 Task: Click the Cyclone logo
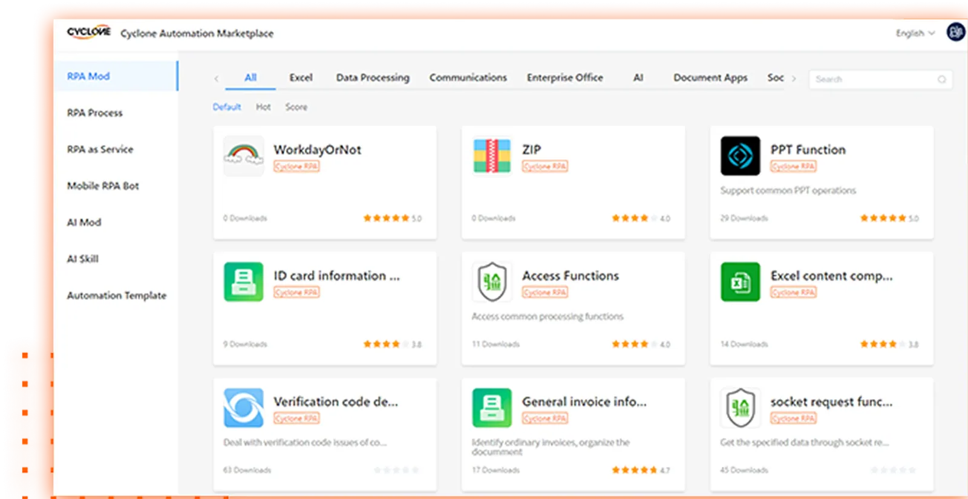88,32
